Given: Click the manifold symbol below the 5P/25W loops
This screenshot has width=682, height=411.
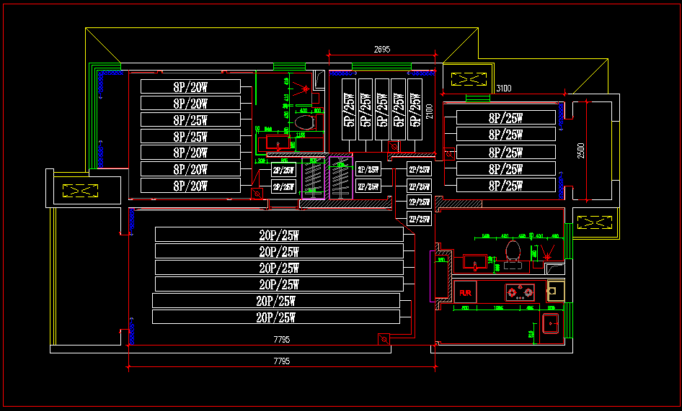Looking at the screenshot, I should (394, 146).
